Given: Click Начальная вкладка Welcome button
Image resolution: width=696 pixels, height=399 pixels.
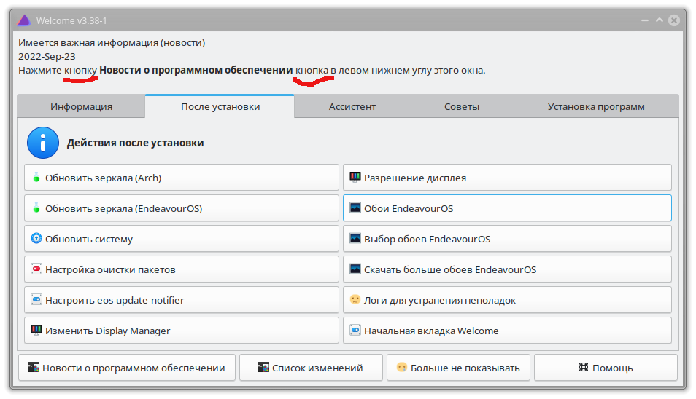Looking at the screenshot, I should (507, 331).
